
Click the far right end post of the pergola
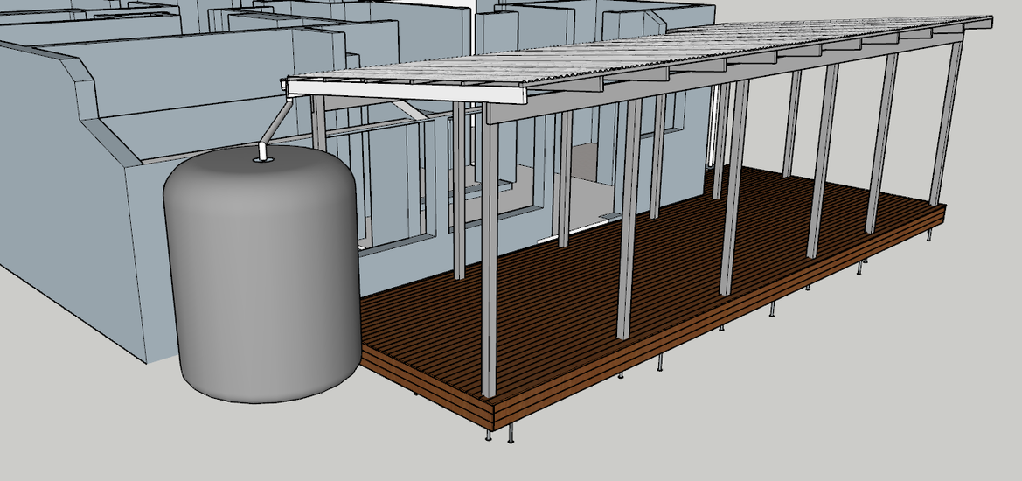point(945,122)
